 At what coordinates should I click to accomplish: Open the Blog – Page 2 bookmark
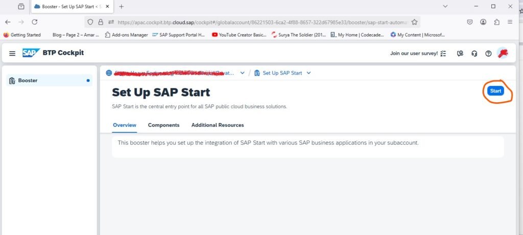click(x=76, y=35)
